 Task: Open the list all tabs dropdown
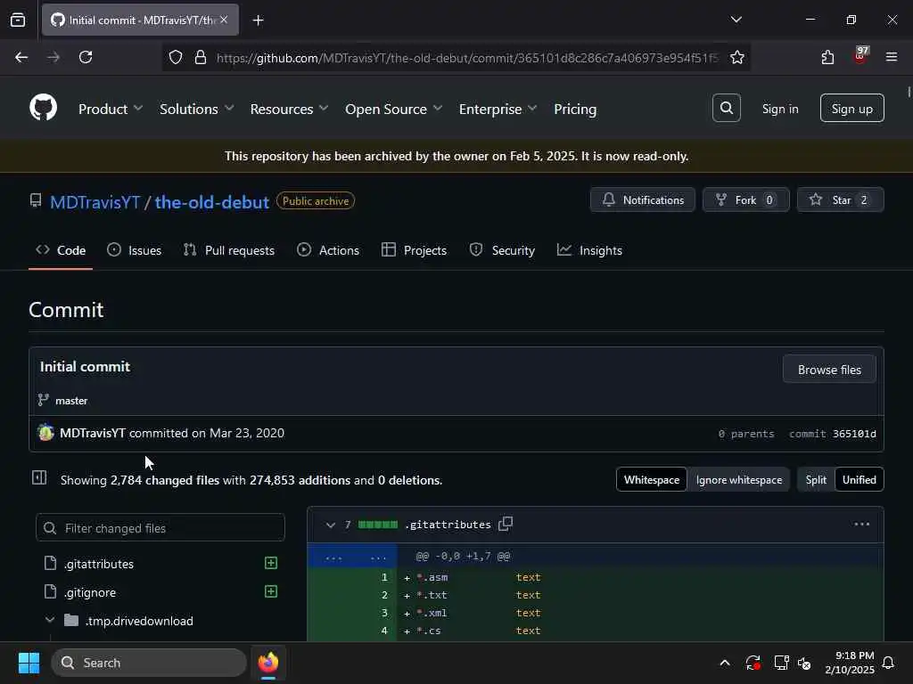[736, 20]
